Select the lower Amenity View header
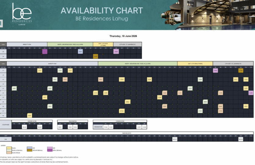 point(52,64)
